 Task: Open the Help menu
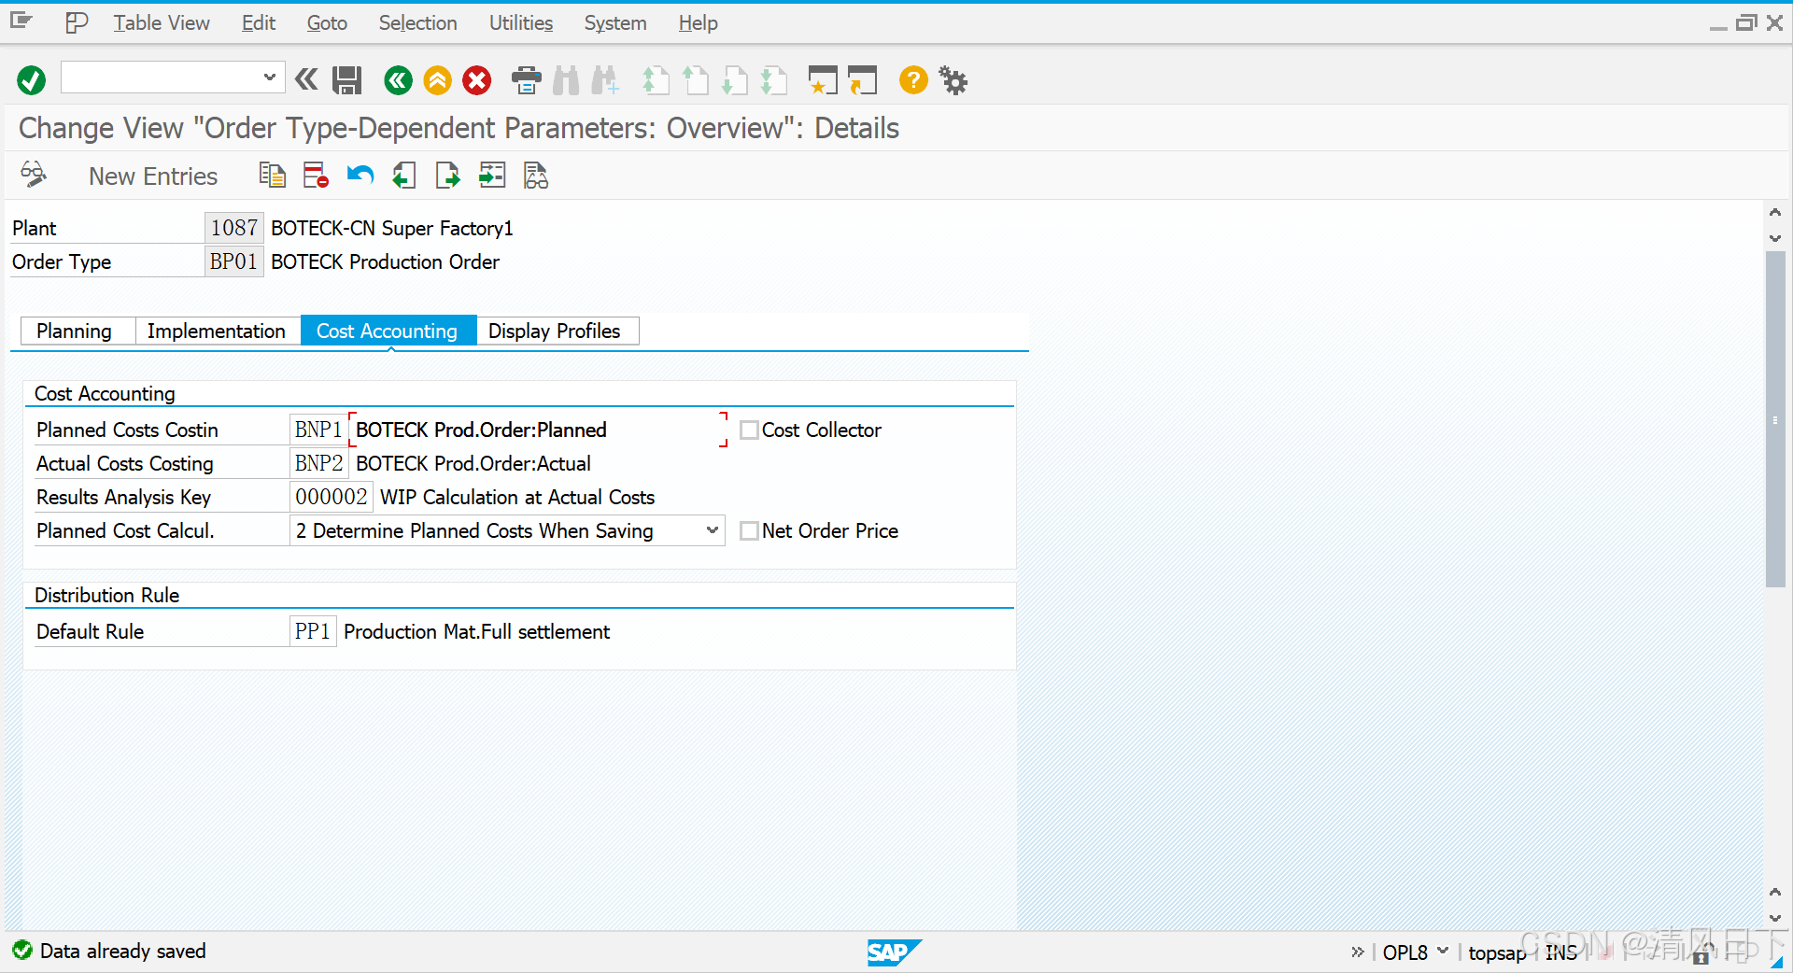click(698, 22)
